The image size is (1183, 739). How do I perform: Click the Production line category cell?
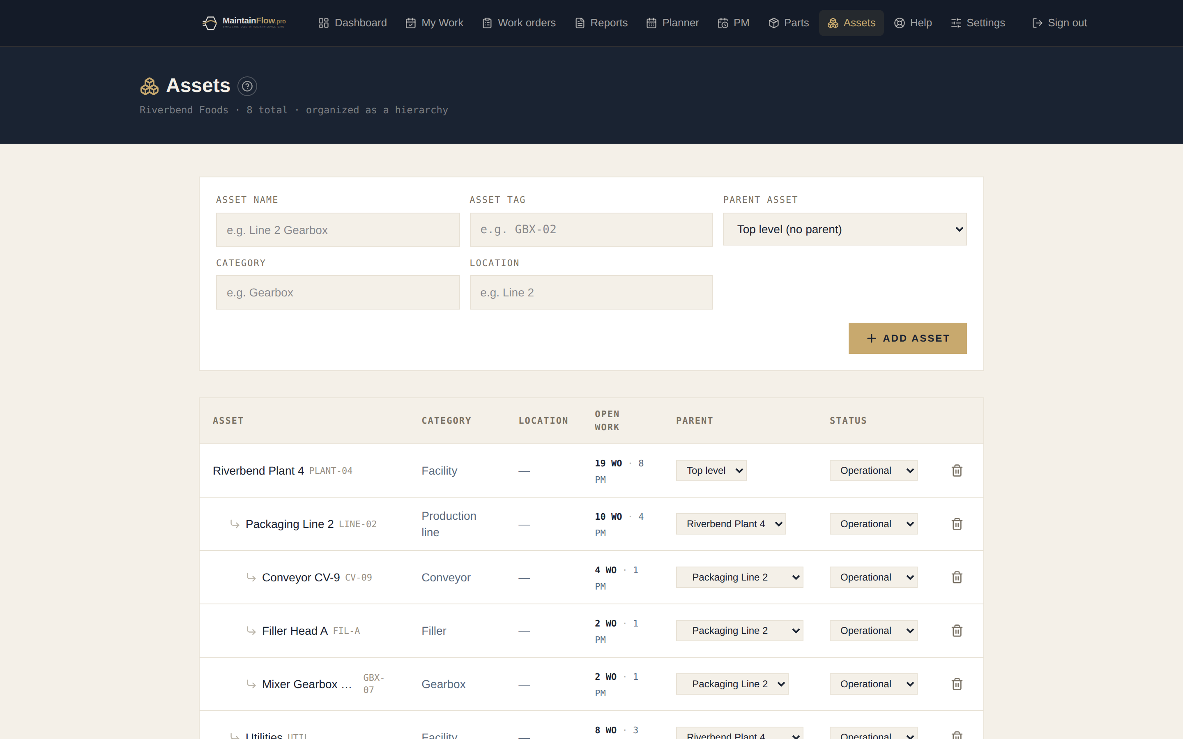[449, 524]
